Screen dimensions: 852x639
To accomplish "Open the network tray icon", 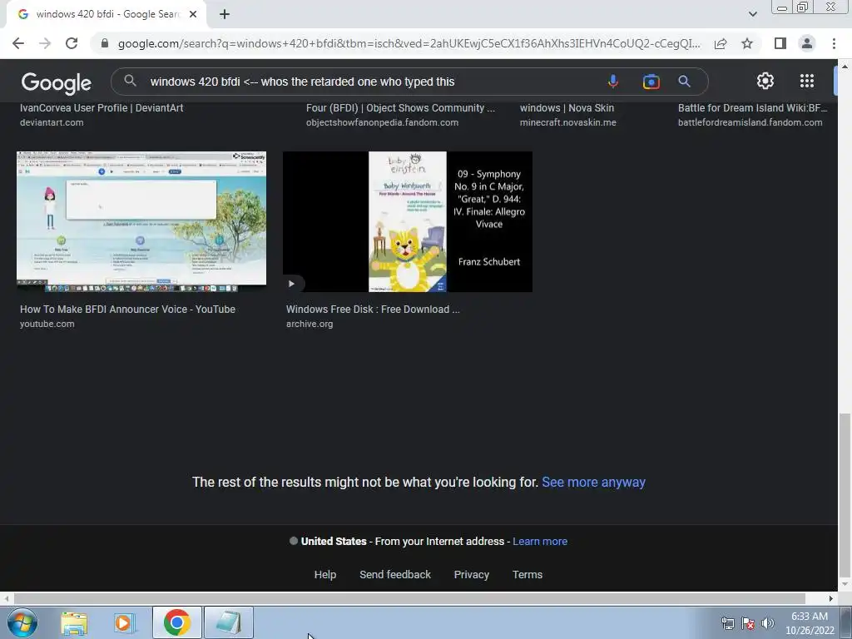I will point(727,623).
